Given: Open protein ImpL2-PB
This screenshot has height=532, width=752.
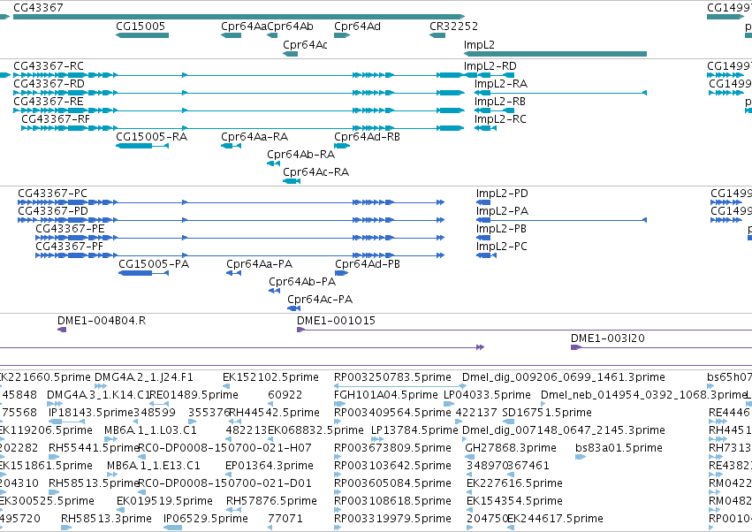Looking at the screenshot, I should [502, 229].
